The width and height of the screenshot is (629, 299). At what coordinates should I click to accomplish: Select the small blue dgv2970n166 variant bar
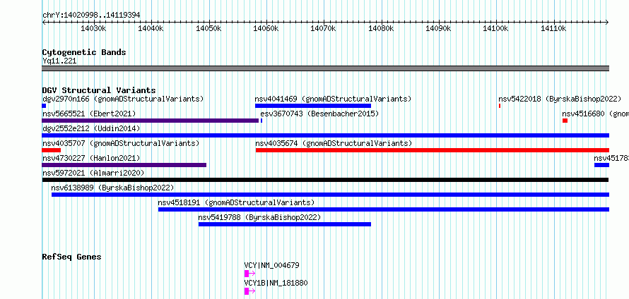[x=44, y=106]
